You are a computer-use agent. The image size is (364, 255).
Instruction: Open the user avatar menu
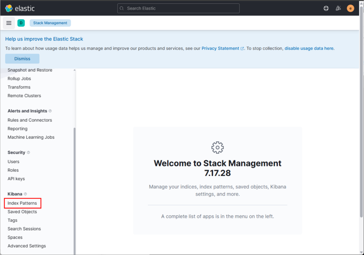tap(350, 9)
